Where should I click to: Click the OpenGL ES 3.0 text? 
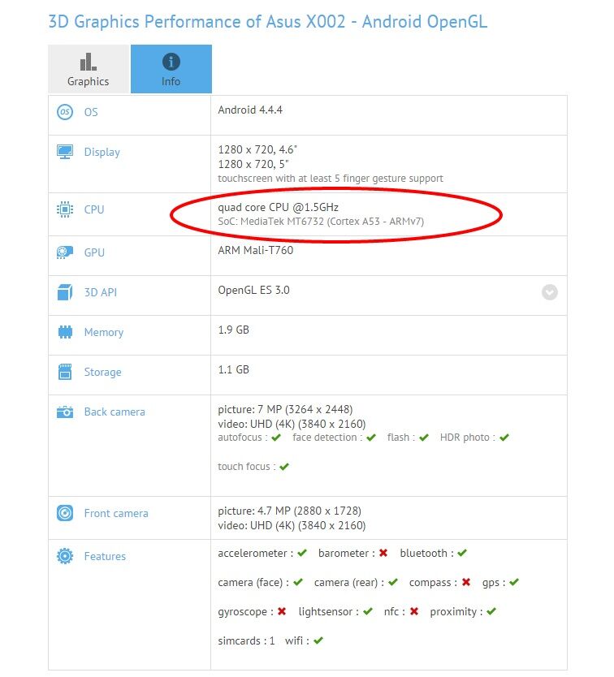tap(253, 290)
